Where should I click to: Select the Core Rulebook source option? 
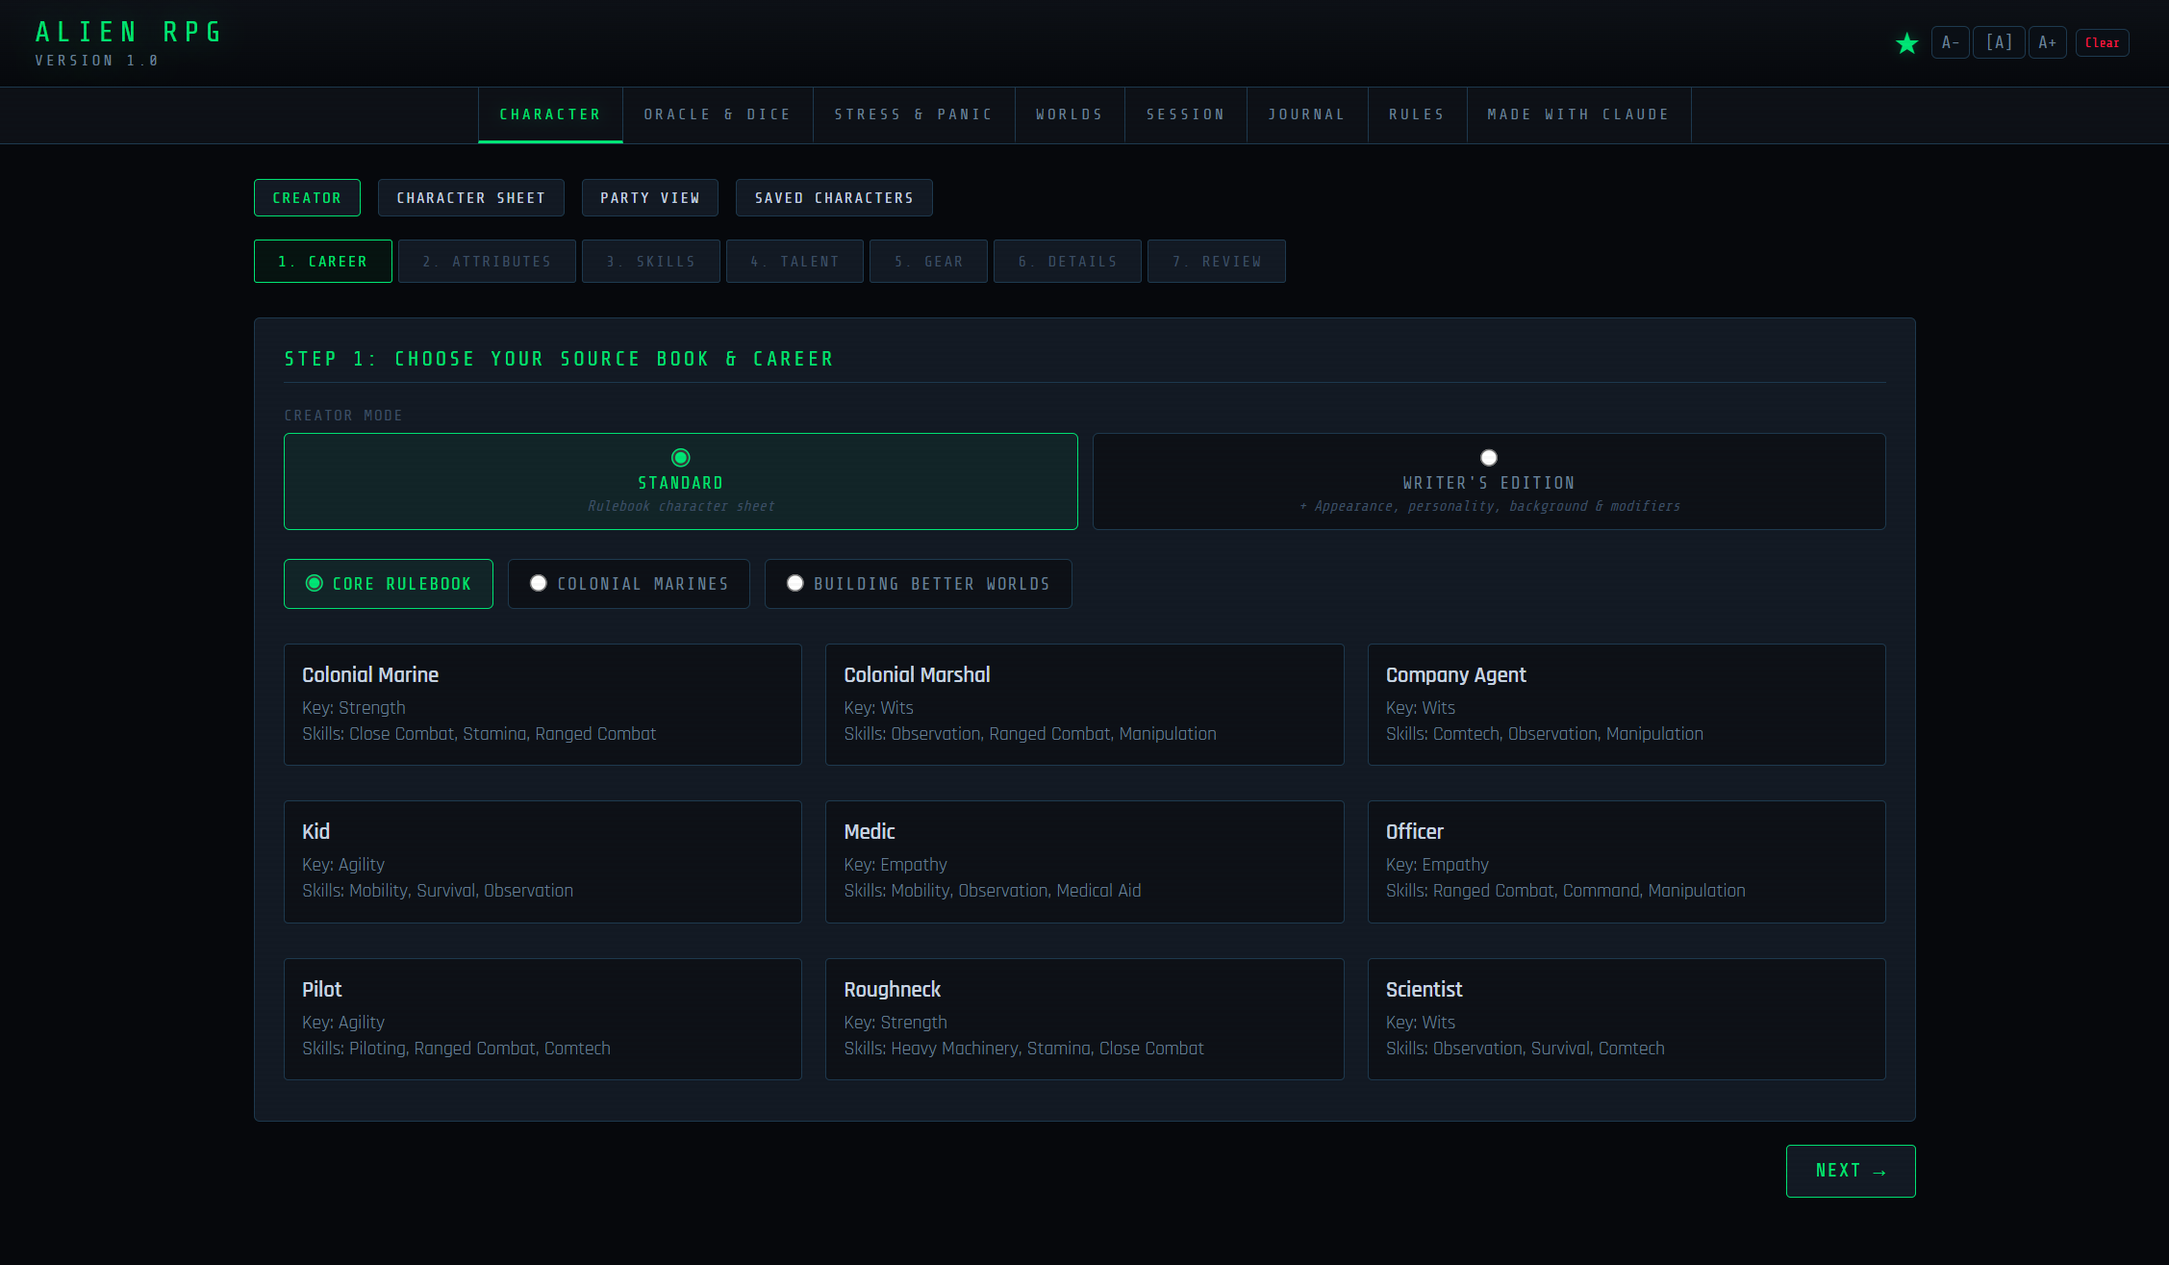389,584
